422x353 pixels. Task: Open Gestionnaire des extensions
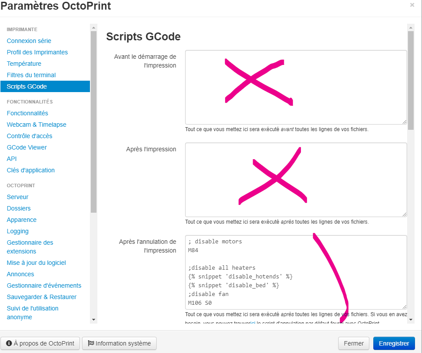click(30, 247)
